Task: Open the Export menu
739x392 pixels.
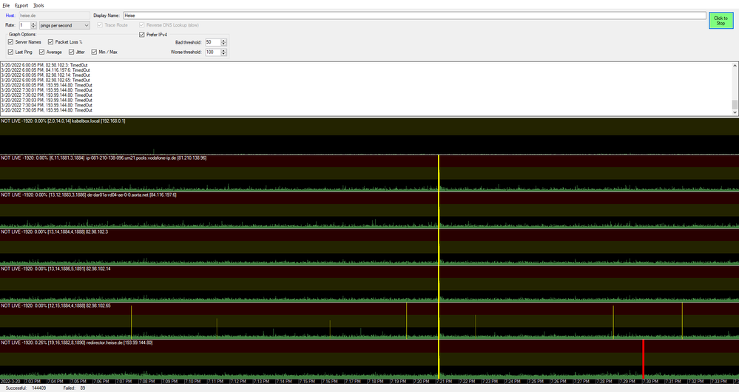Action: pyautogui.click(x=21, y=5)
